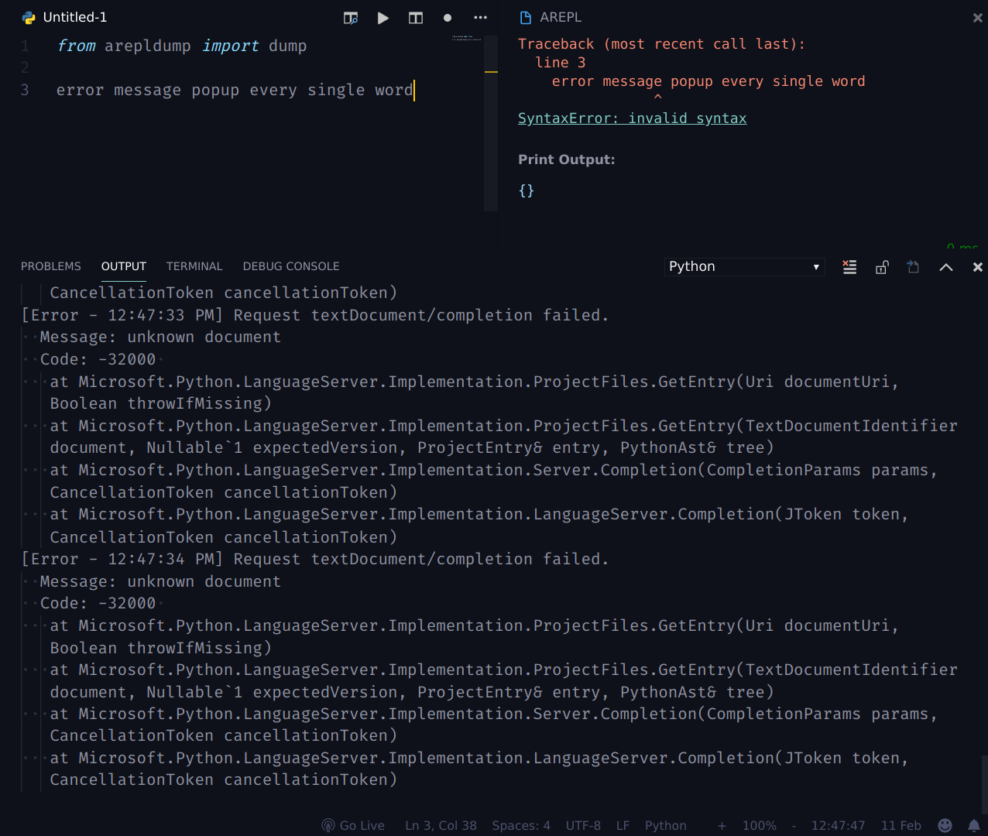Image resolution: width=988 pixels, height=836 pixels.
Task: Follow the SyntaxError: invalid syntax link
Action: 632,118
